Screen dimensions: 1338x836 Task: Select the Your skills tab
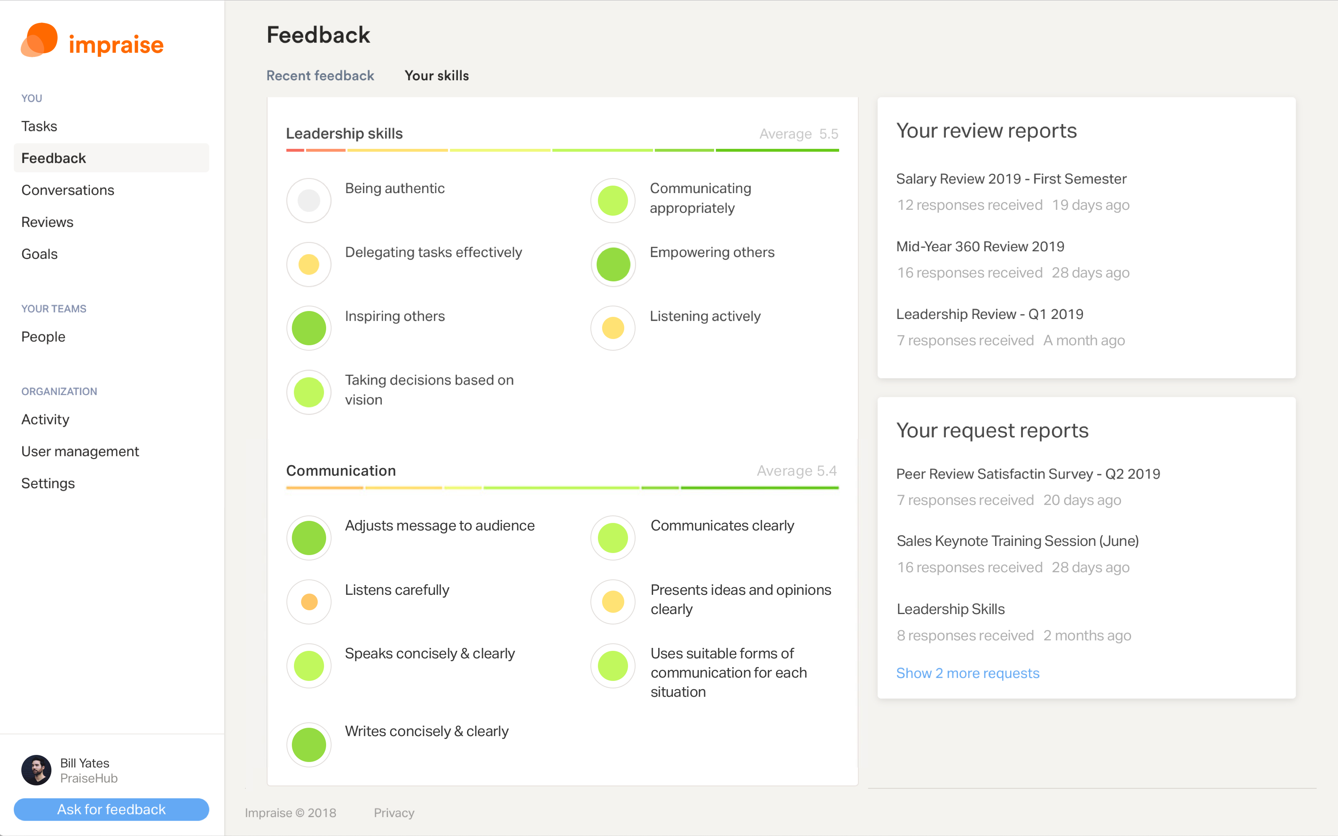(x=436, y=76)
